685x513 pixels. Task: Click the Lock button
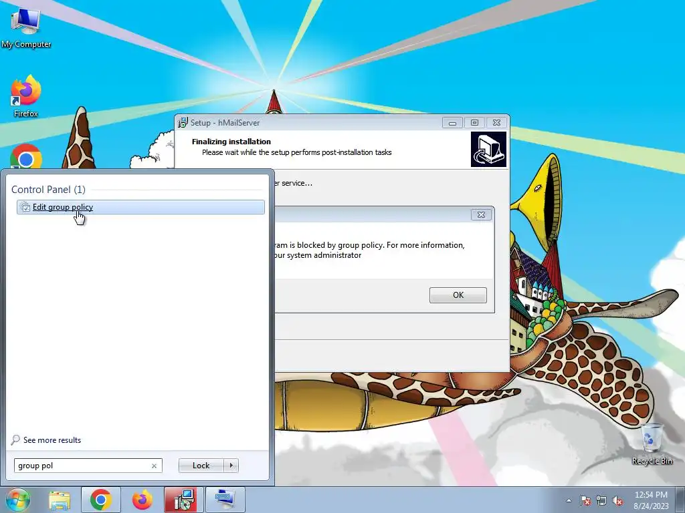point(201,466)
